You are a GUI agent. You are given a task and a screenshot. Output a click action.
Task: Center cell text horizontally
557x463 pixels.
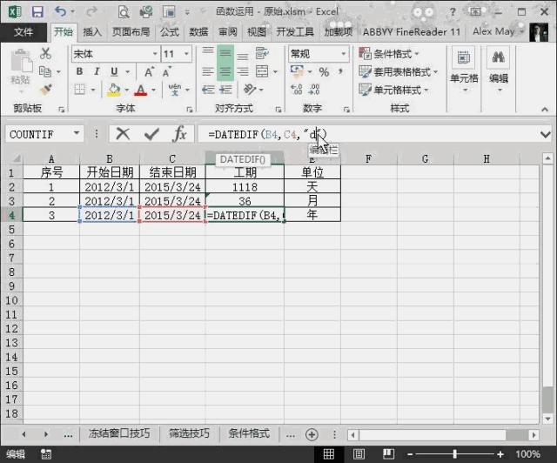[225, 71]
